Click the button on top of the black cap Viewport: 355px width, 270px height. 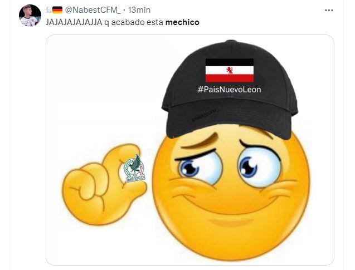[x=231, y=42]
